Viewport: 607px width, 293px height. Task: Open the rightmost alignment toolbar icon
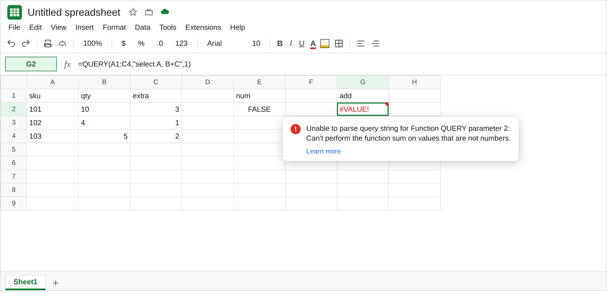376,44
